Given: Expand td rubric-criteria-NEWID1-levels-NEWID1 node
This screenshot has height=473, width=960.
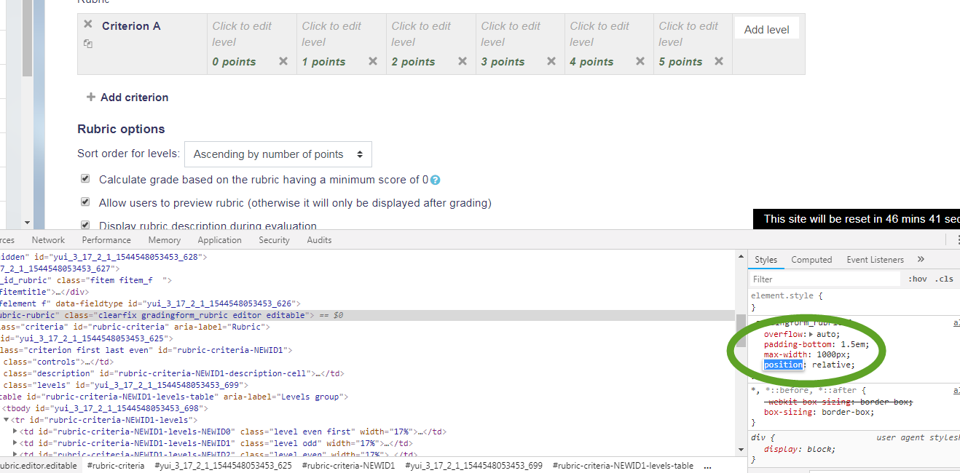Looking at the screenshot, I should pos(15,443).
